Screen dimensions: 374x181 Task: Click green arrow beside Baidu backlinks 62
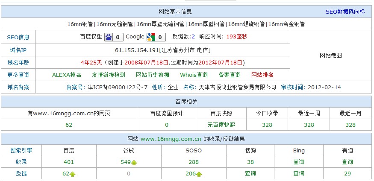[x=73, y=174]
